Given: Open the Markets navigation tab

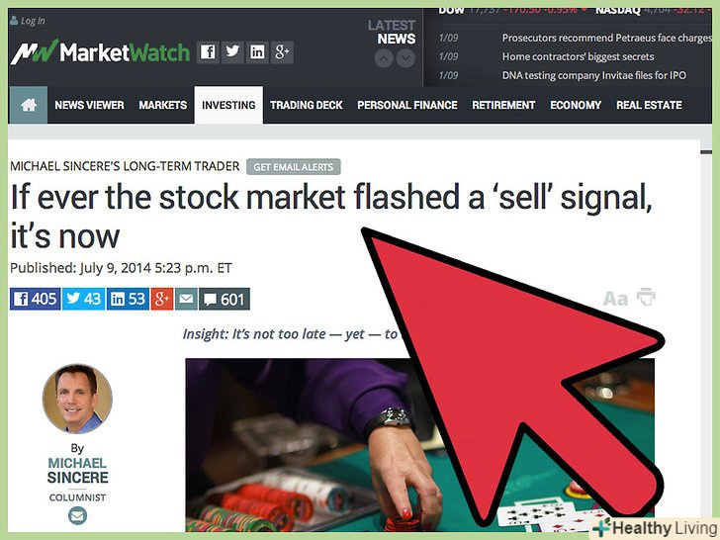Looking at the screenshot, I should click(x=163, y=105).
